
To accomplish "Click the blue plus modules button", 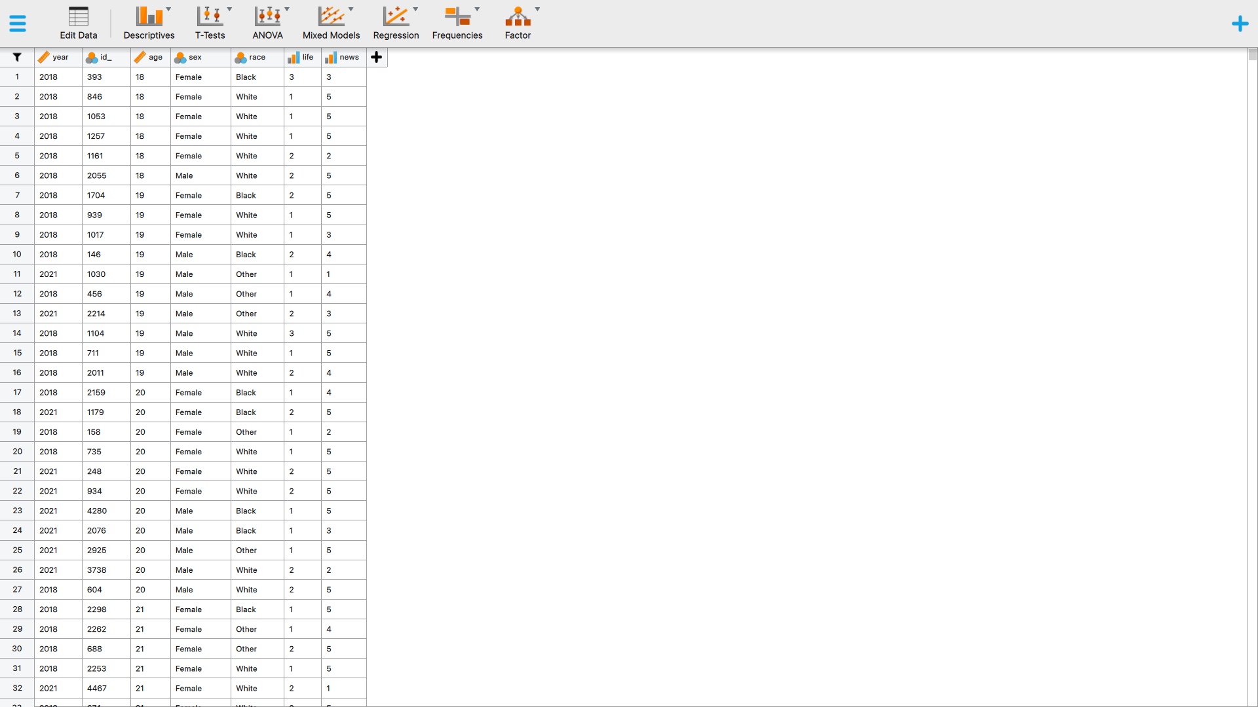I will coord(1240,24).
